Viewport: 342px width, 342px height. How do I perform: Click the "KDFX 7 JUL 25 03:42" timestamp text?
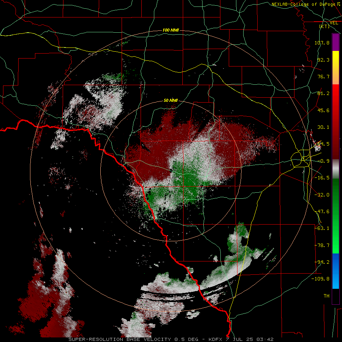click(241, 339)
